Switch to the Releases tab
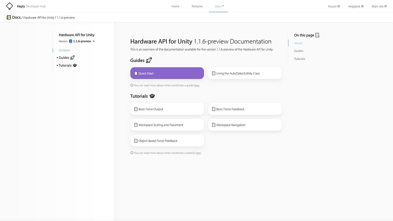 pos(197,6)
